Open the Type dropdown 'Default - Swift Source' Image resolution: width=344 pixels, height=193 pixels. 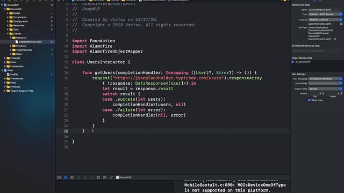(325, 14)
